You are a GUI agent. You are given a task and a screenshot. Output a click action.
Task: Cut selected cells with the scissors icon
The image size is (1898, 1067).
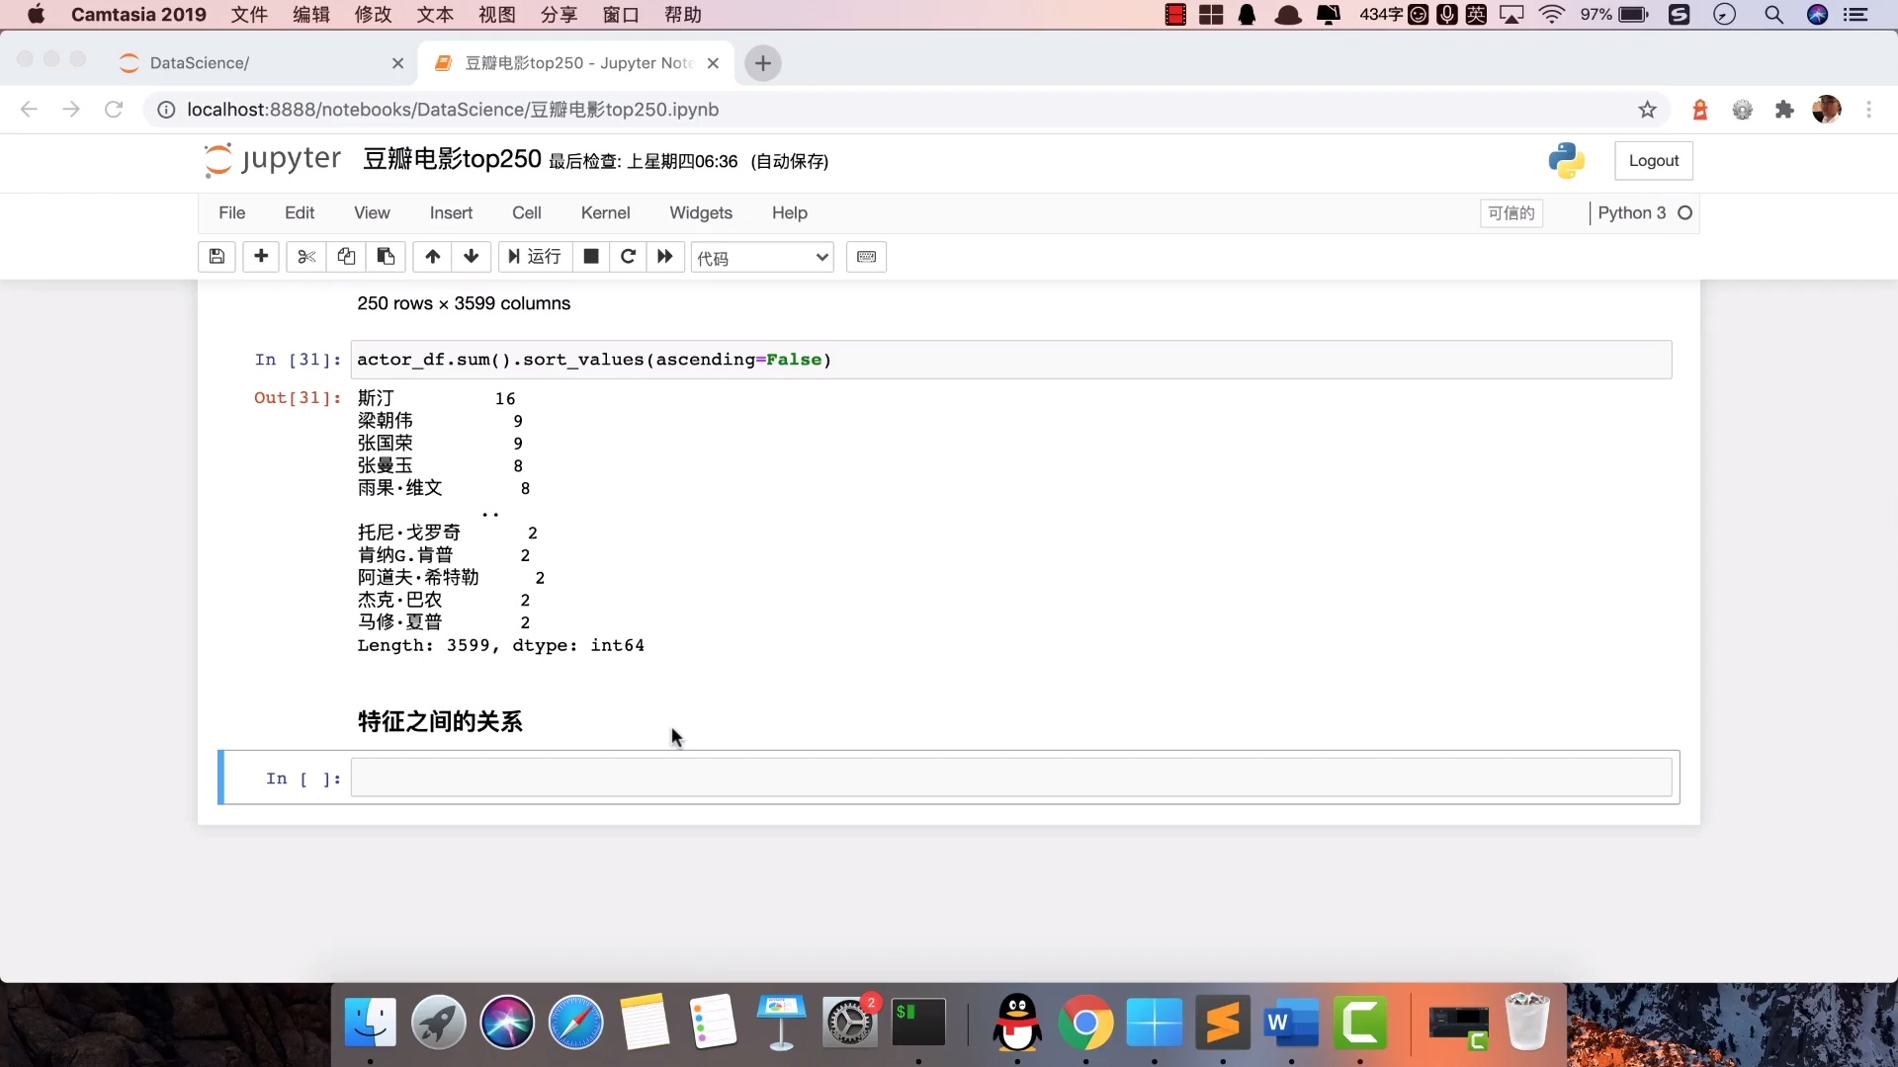[306, 257]
